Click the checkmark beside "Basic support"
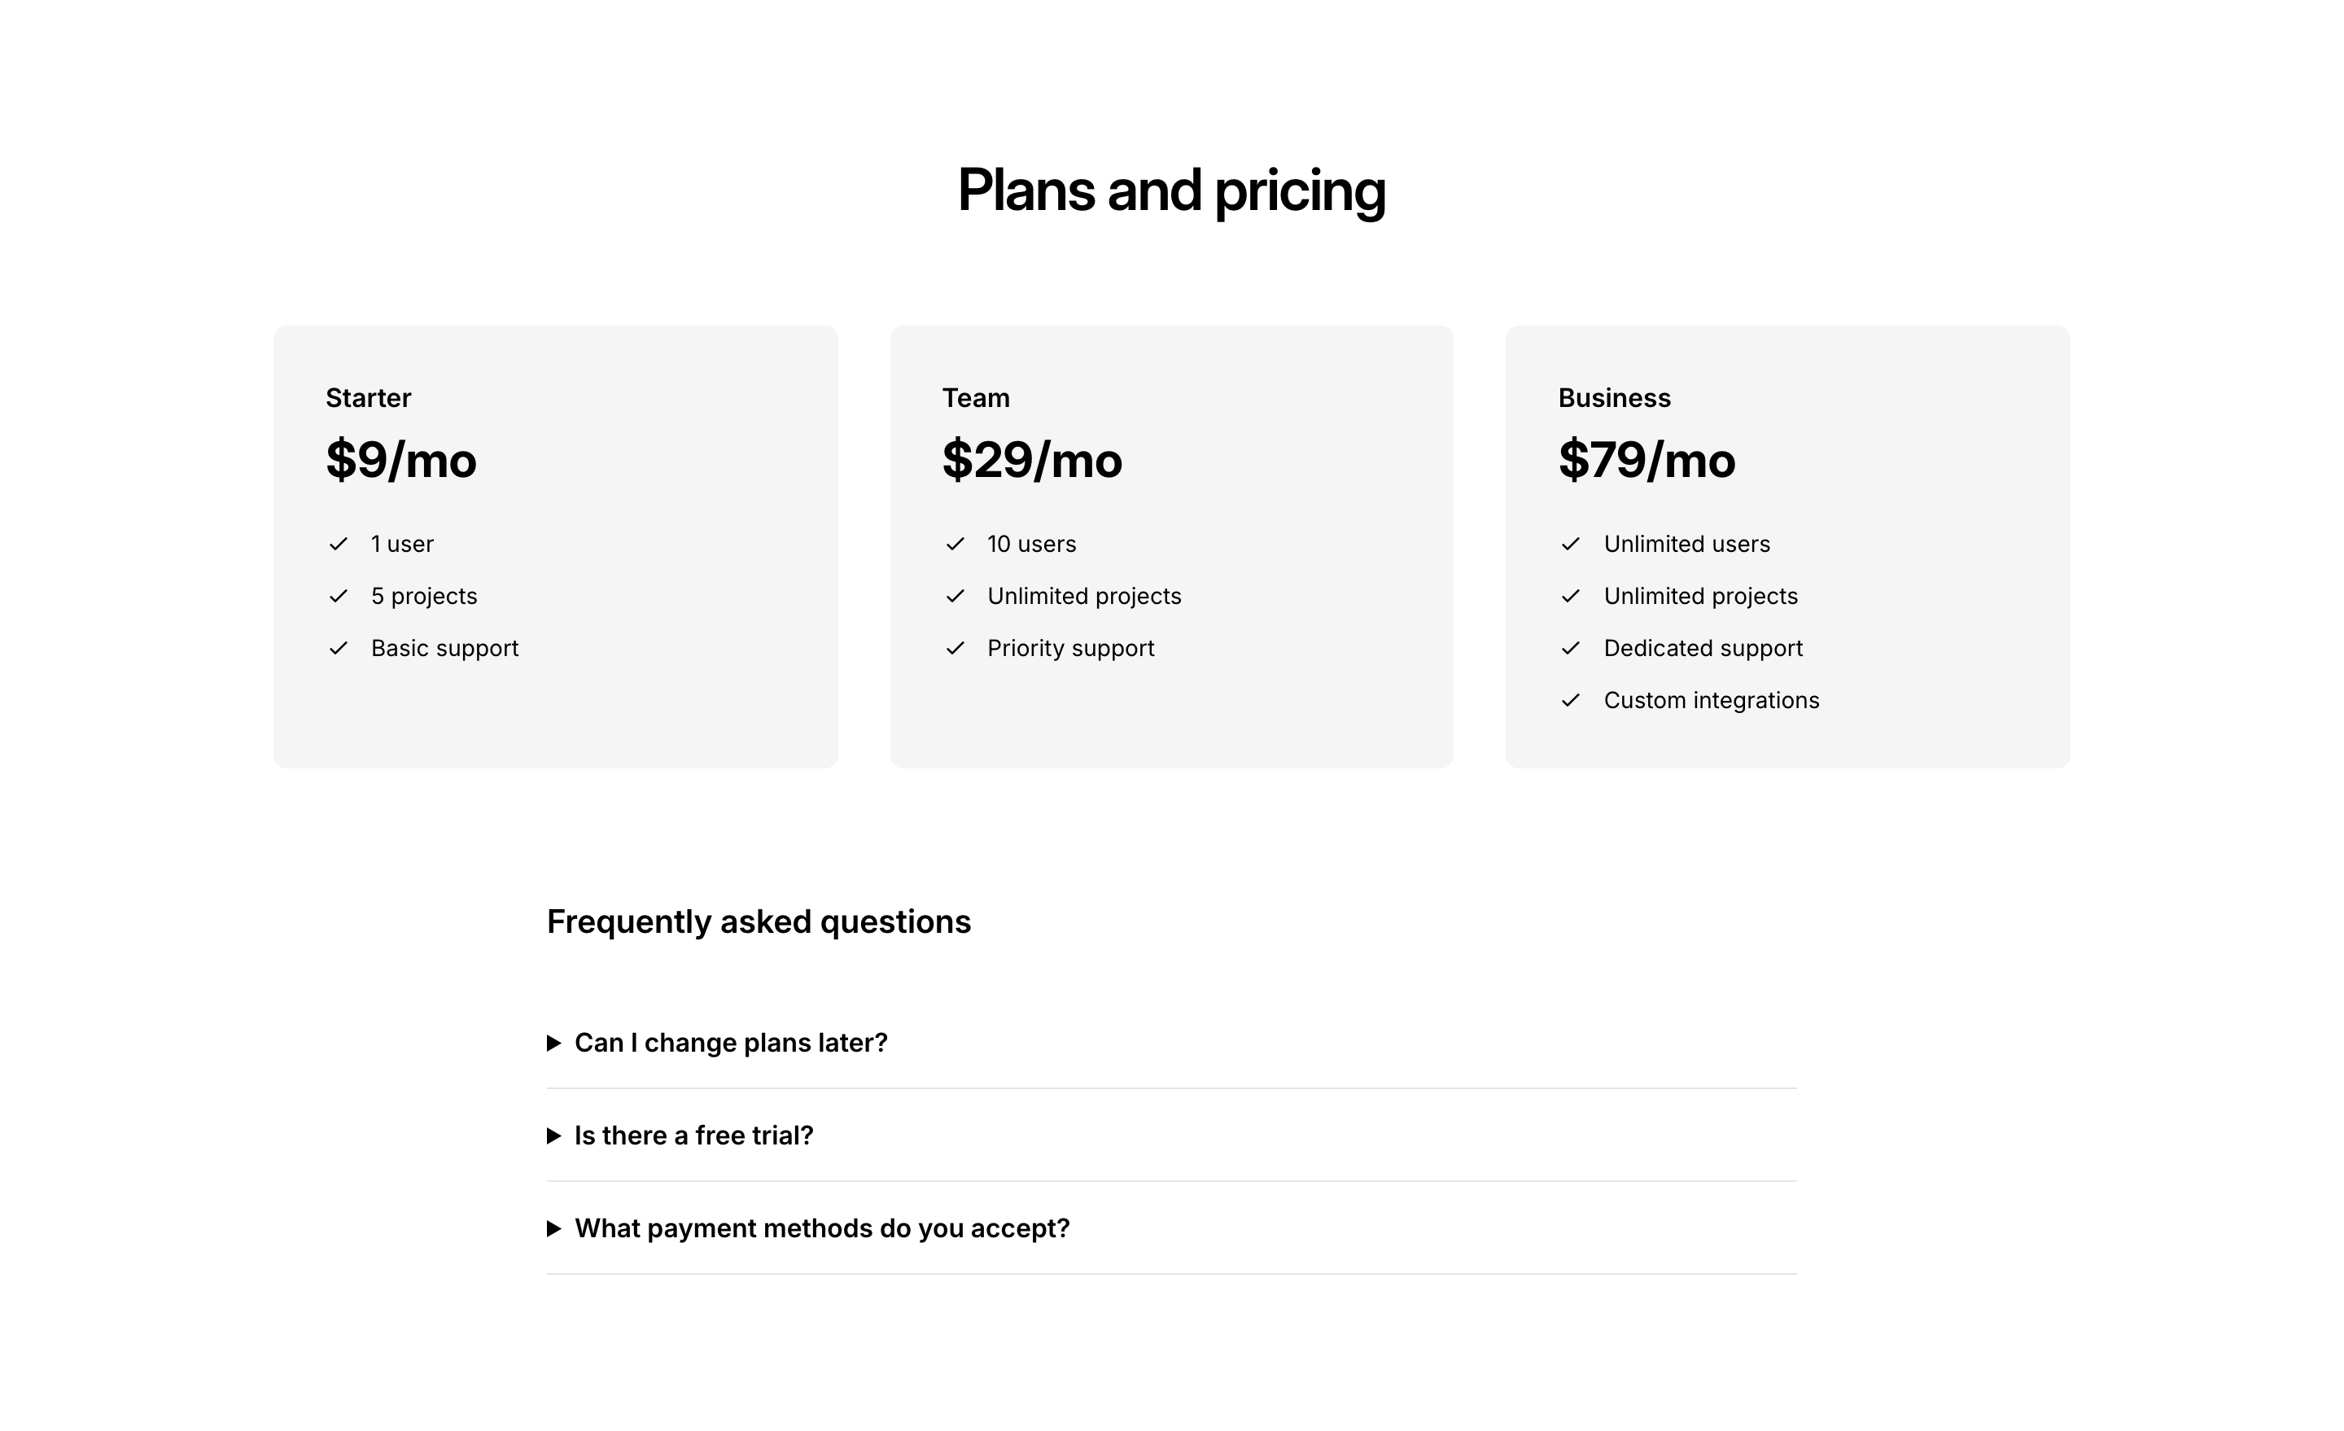The image size is (2344, 1431). 339,649
